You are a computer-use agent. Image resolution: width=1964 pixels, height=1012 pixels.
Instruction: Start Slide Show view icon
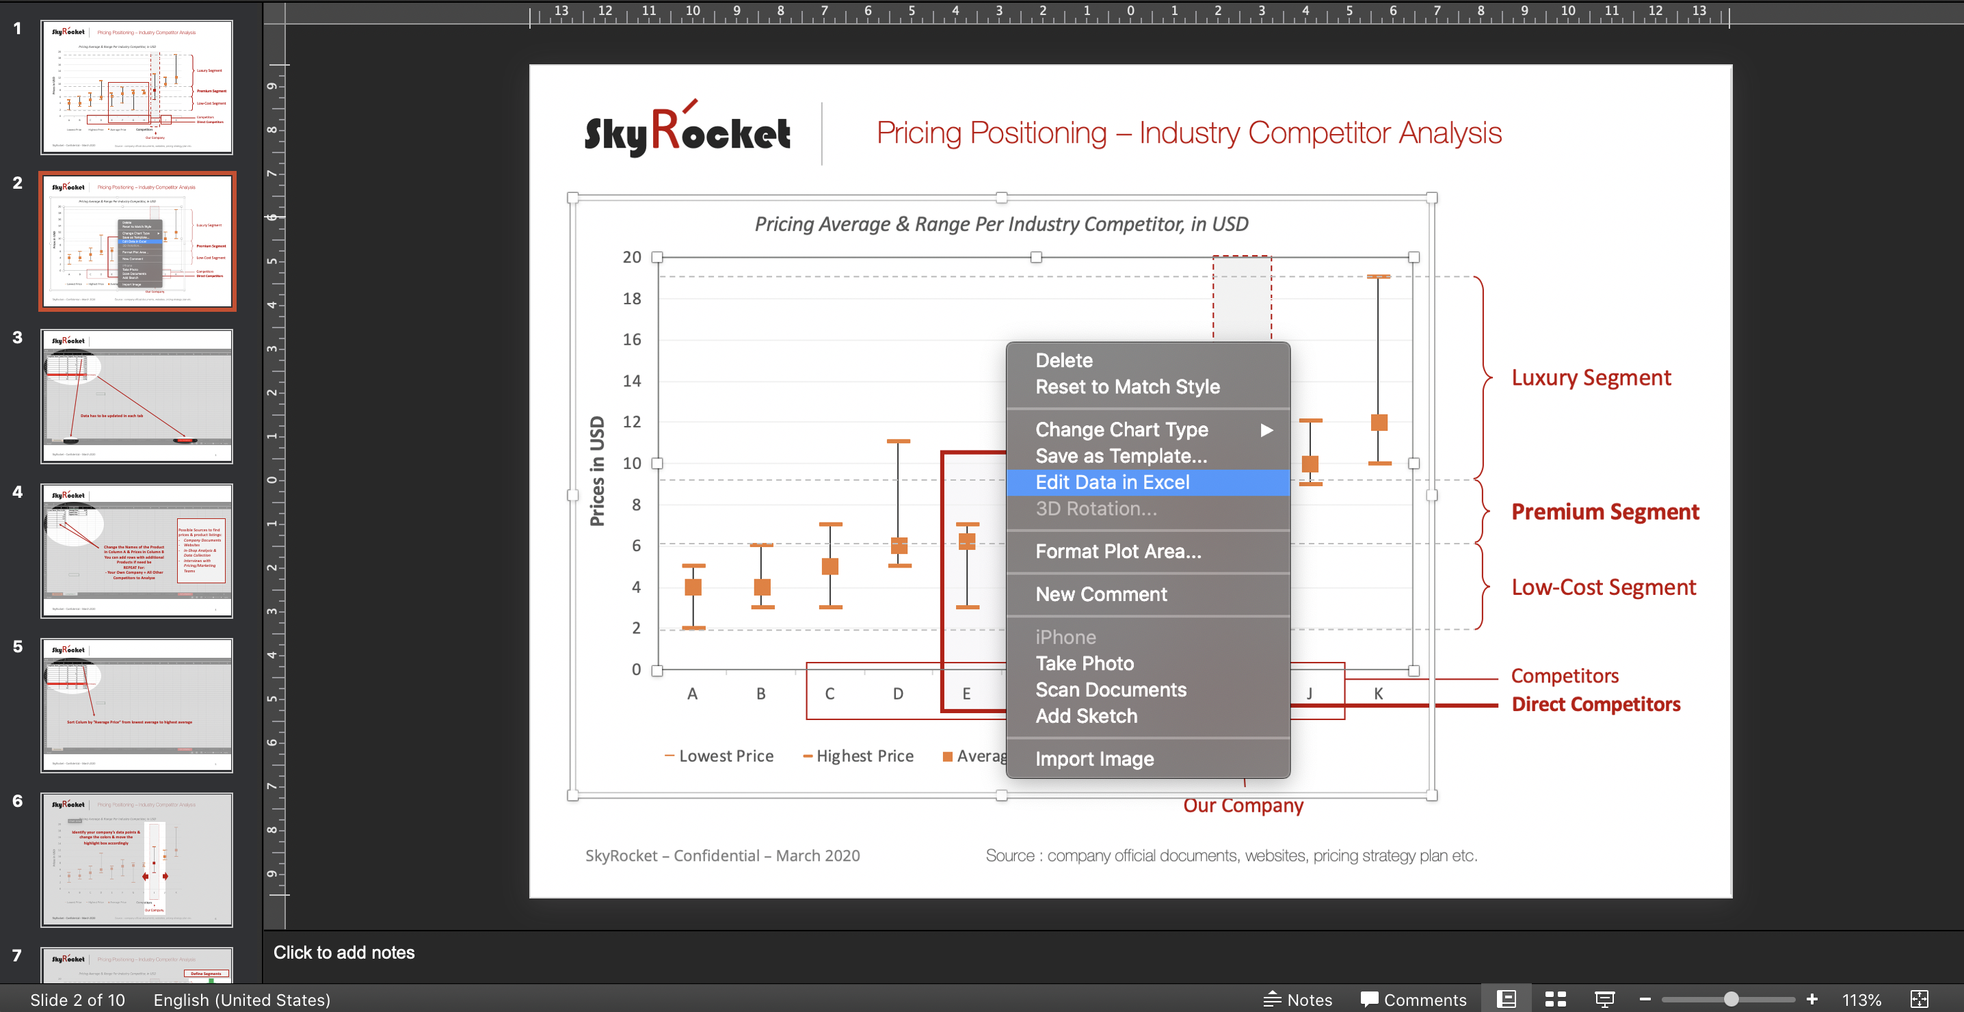[1604, 999]
